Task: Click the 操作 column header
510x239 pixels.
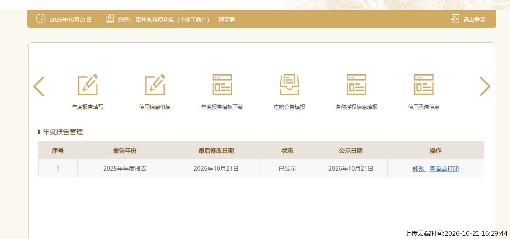Action: click(436, 151)
